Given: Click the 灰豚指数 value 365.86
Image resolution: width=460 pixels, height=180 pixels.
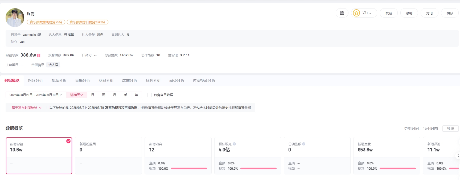Looking at the screenshot, I should pyautogui.click(x=69, y=55).
